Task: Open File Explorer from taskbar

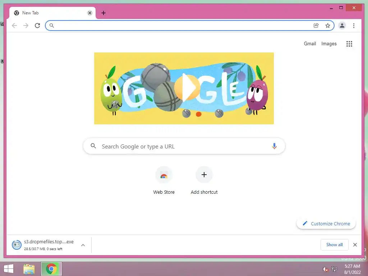Action: 29,269
